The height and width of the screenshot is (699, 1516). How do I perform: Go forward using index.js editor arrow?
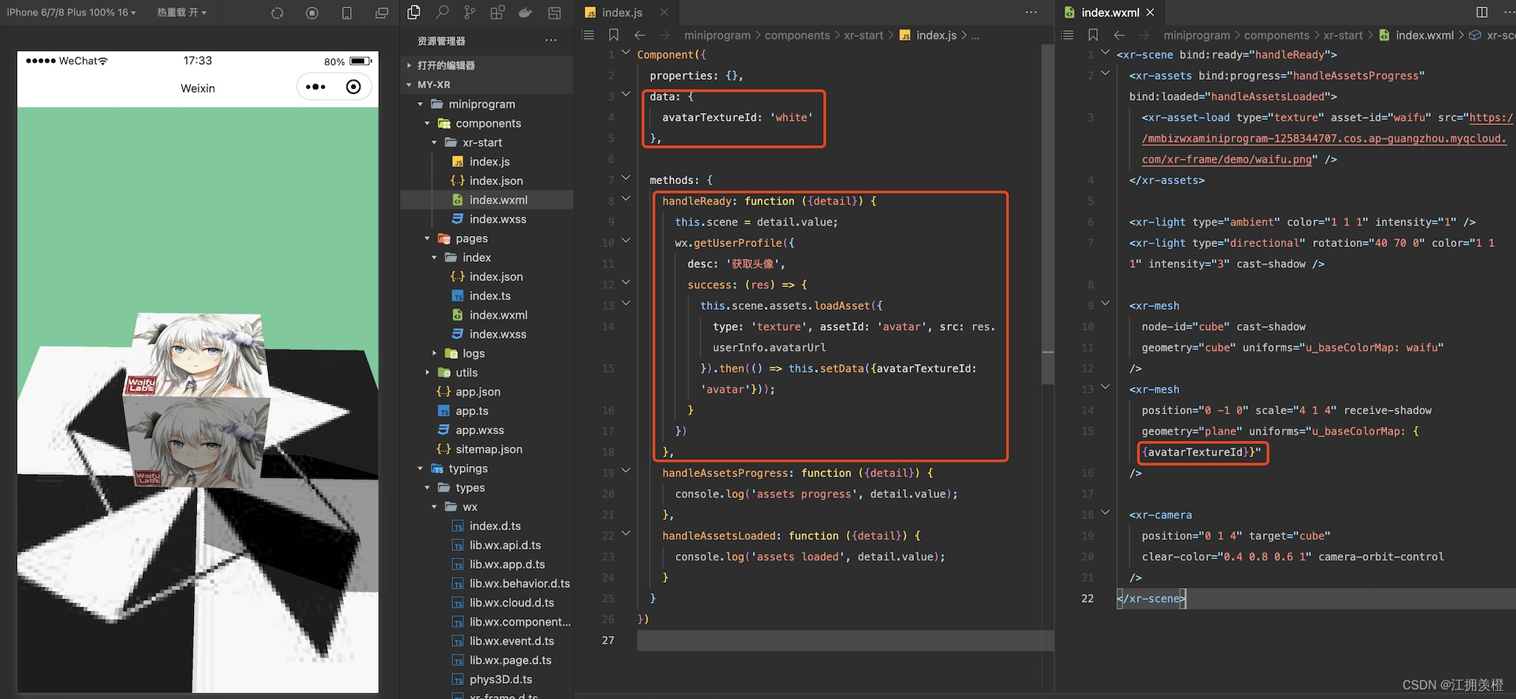[x=664, y=35]
